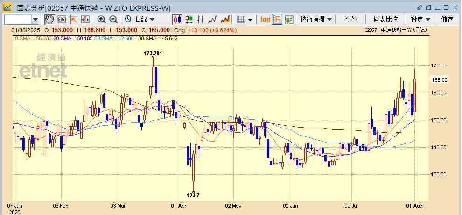Click the 10-SMA: 156.230 legend

coord(32,38)
